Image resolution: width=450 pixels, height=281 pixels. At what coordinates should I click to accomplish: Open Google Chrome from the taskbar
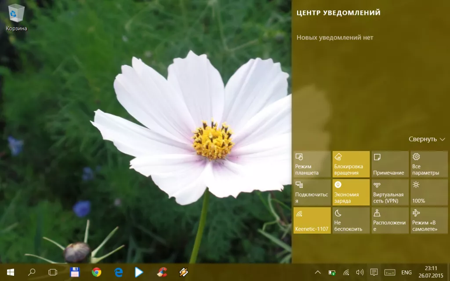point(96,272)
